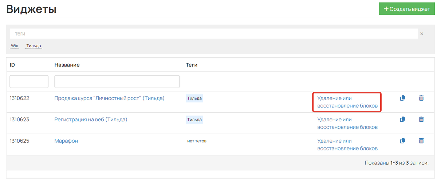This screenshot has width=437, height=182.
Task: Click the Создать виджет button
Action: coord(407,9)
